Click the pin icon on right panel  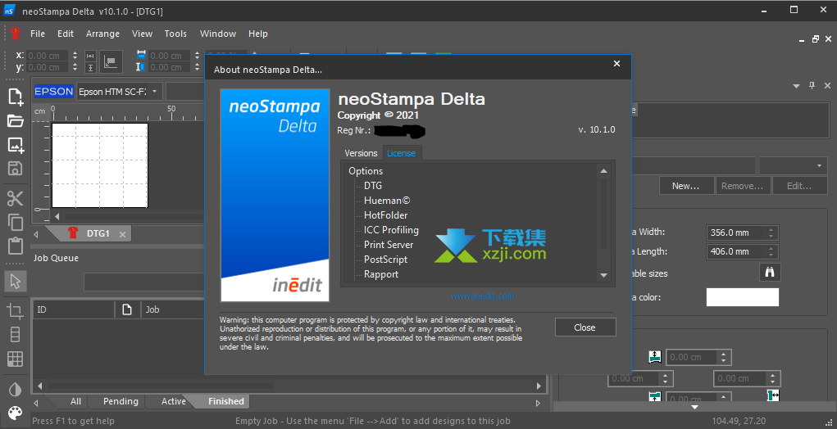812,85
